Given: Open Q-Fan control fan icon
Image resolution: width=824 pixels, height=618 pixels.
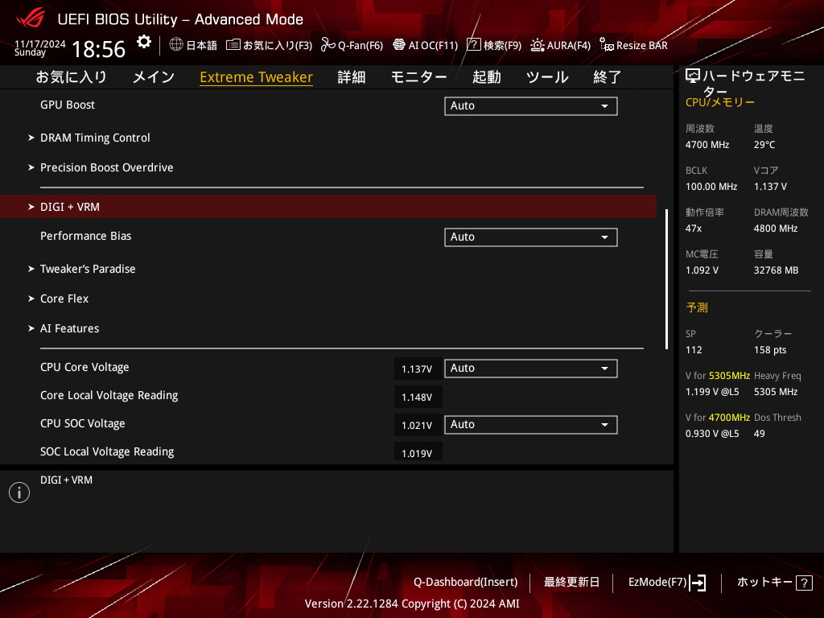Looking at the screenshot, I should (328, 45).
